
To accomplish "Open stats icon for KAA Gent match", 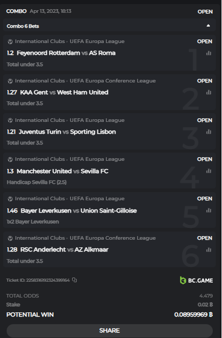I will click(x=208, y=92).
